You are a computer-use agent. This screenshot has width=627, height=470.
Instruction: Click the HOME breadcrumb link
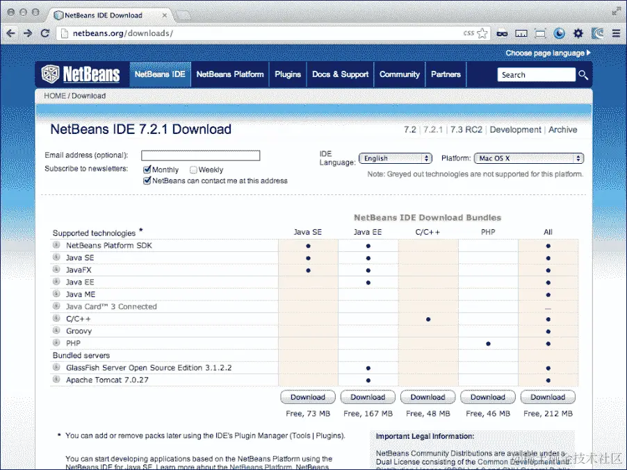55,96
